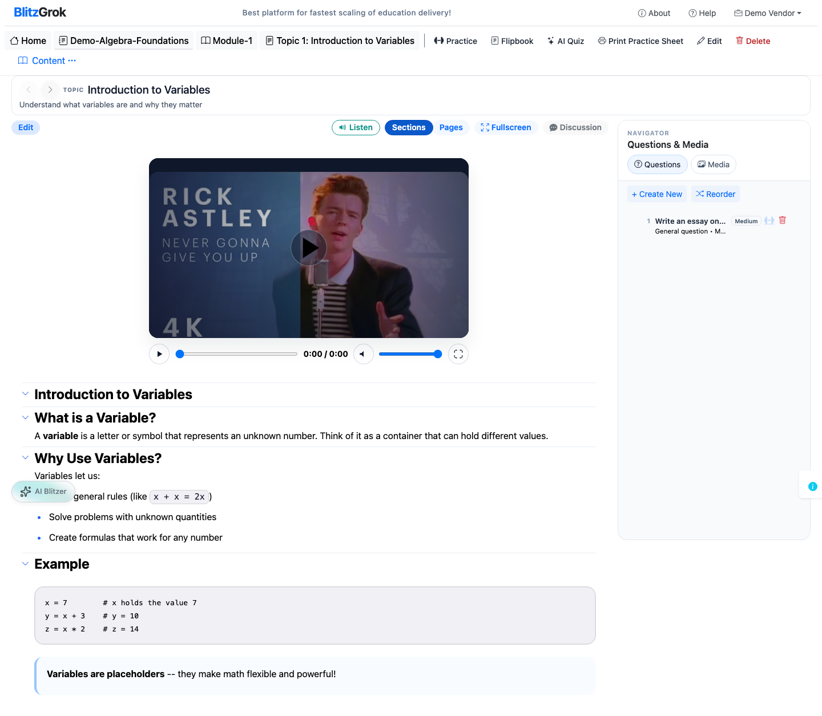Click the red Delete topic button
This screenshot has height=716, width=822.
click(x=753, y=41)
